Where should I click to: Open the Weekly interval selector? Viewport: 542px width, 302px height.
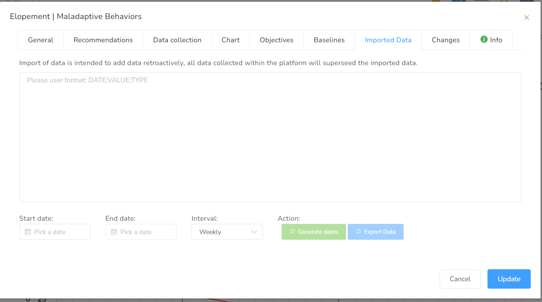coord(227,232)
